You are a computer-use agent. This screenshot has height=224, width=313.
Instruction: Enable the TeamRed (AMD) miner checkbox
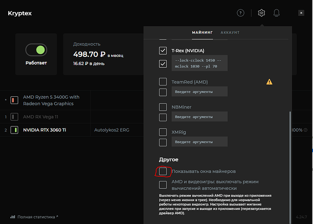pyautogui.click(x=163, y=82)
